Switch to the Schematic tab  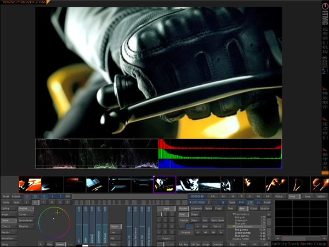[x=196, y=209]
